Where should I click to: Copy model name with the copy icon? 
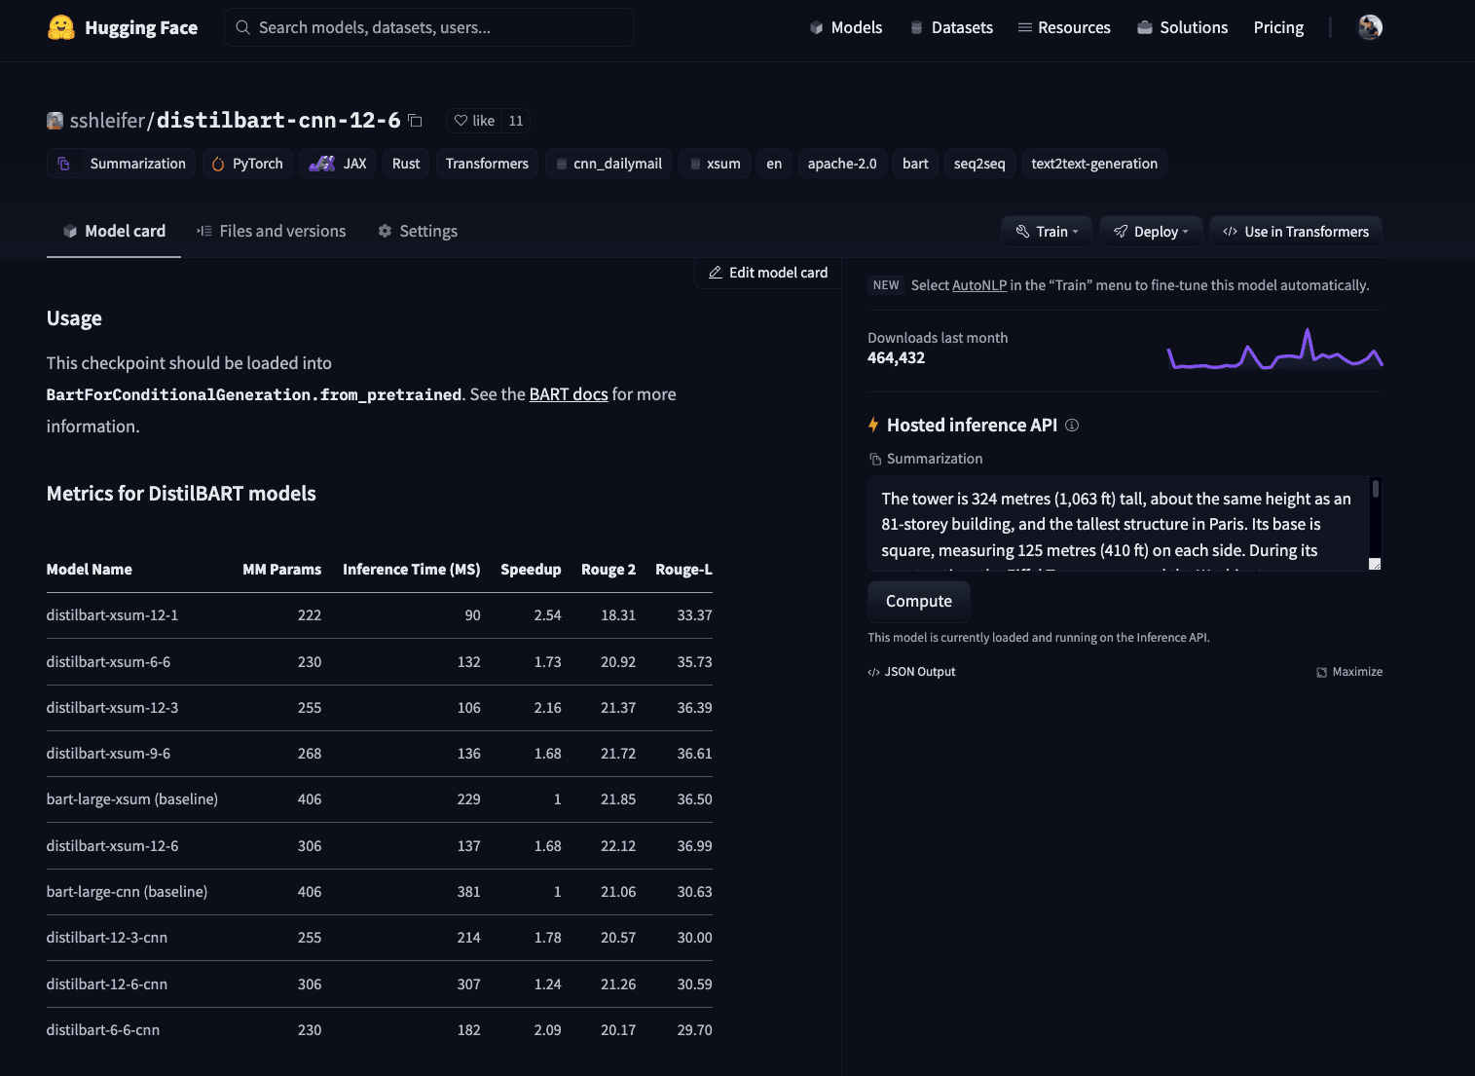[415, 121]
